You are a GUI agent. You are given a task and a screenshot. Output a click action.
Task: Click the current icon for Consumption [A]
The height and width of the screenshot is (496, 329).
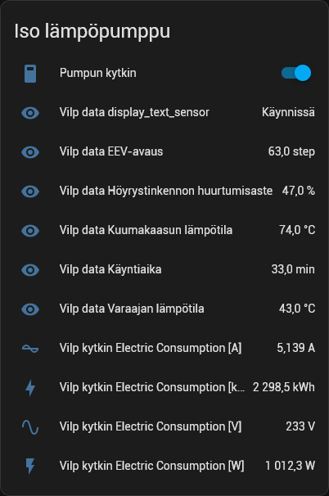pyautogui.click(x=30, y=349)
